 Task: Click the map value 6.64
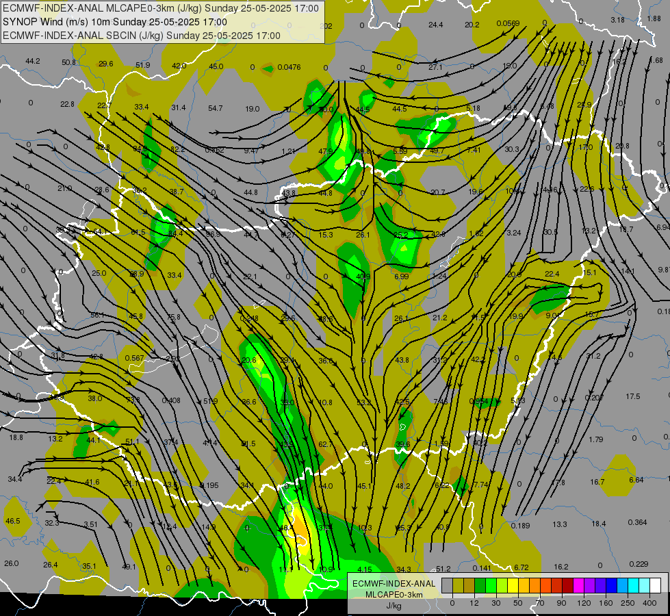click(x=636, y=480)
